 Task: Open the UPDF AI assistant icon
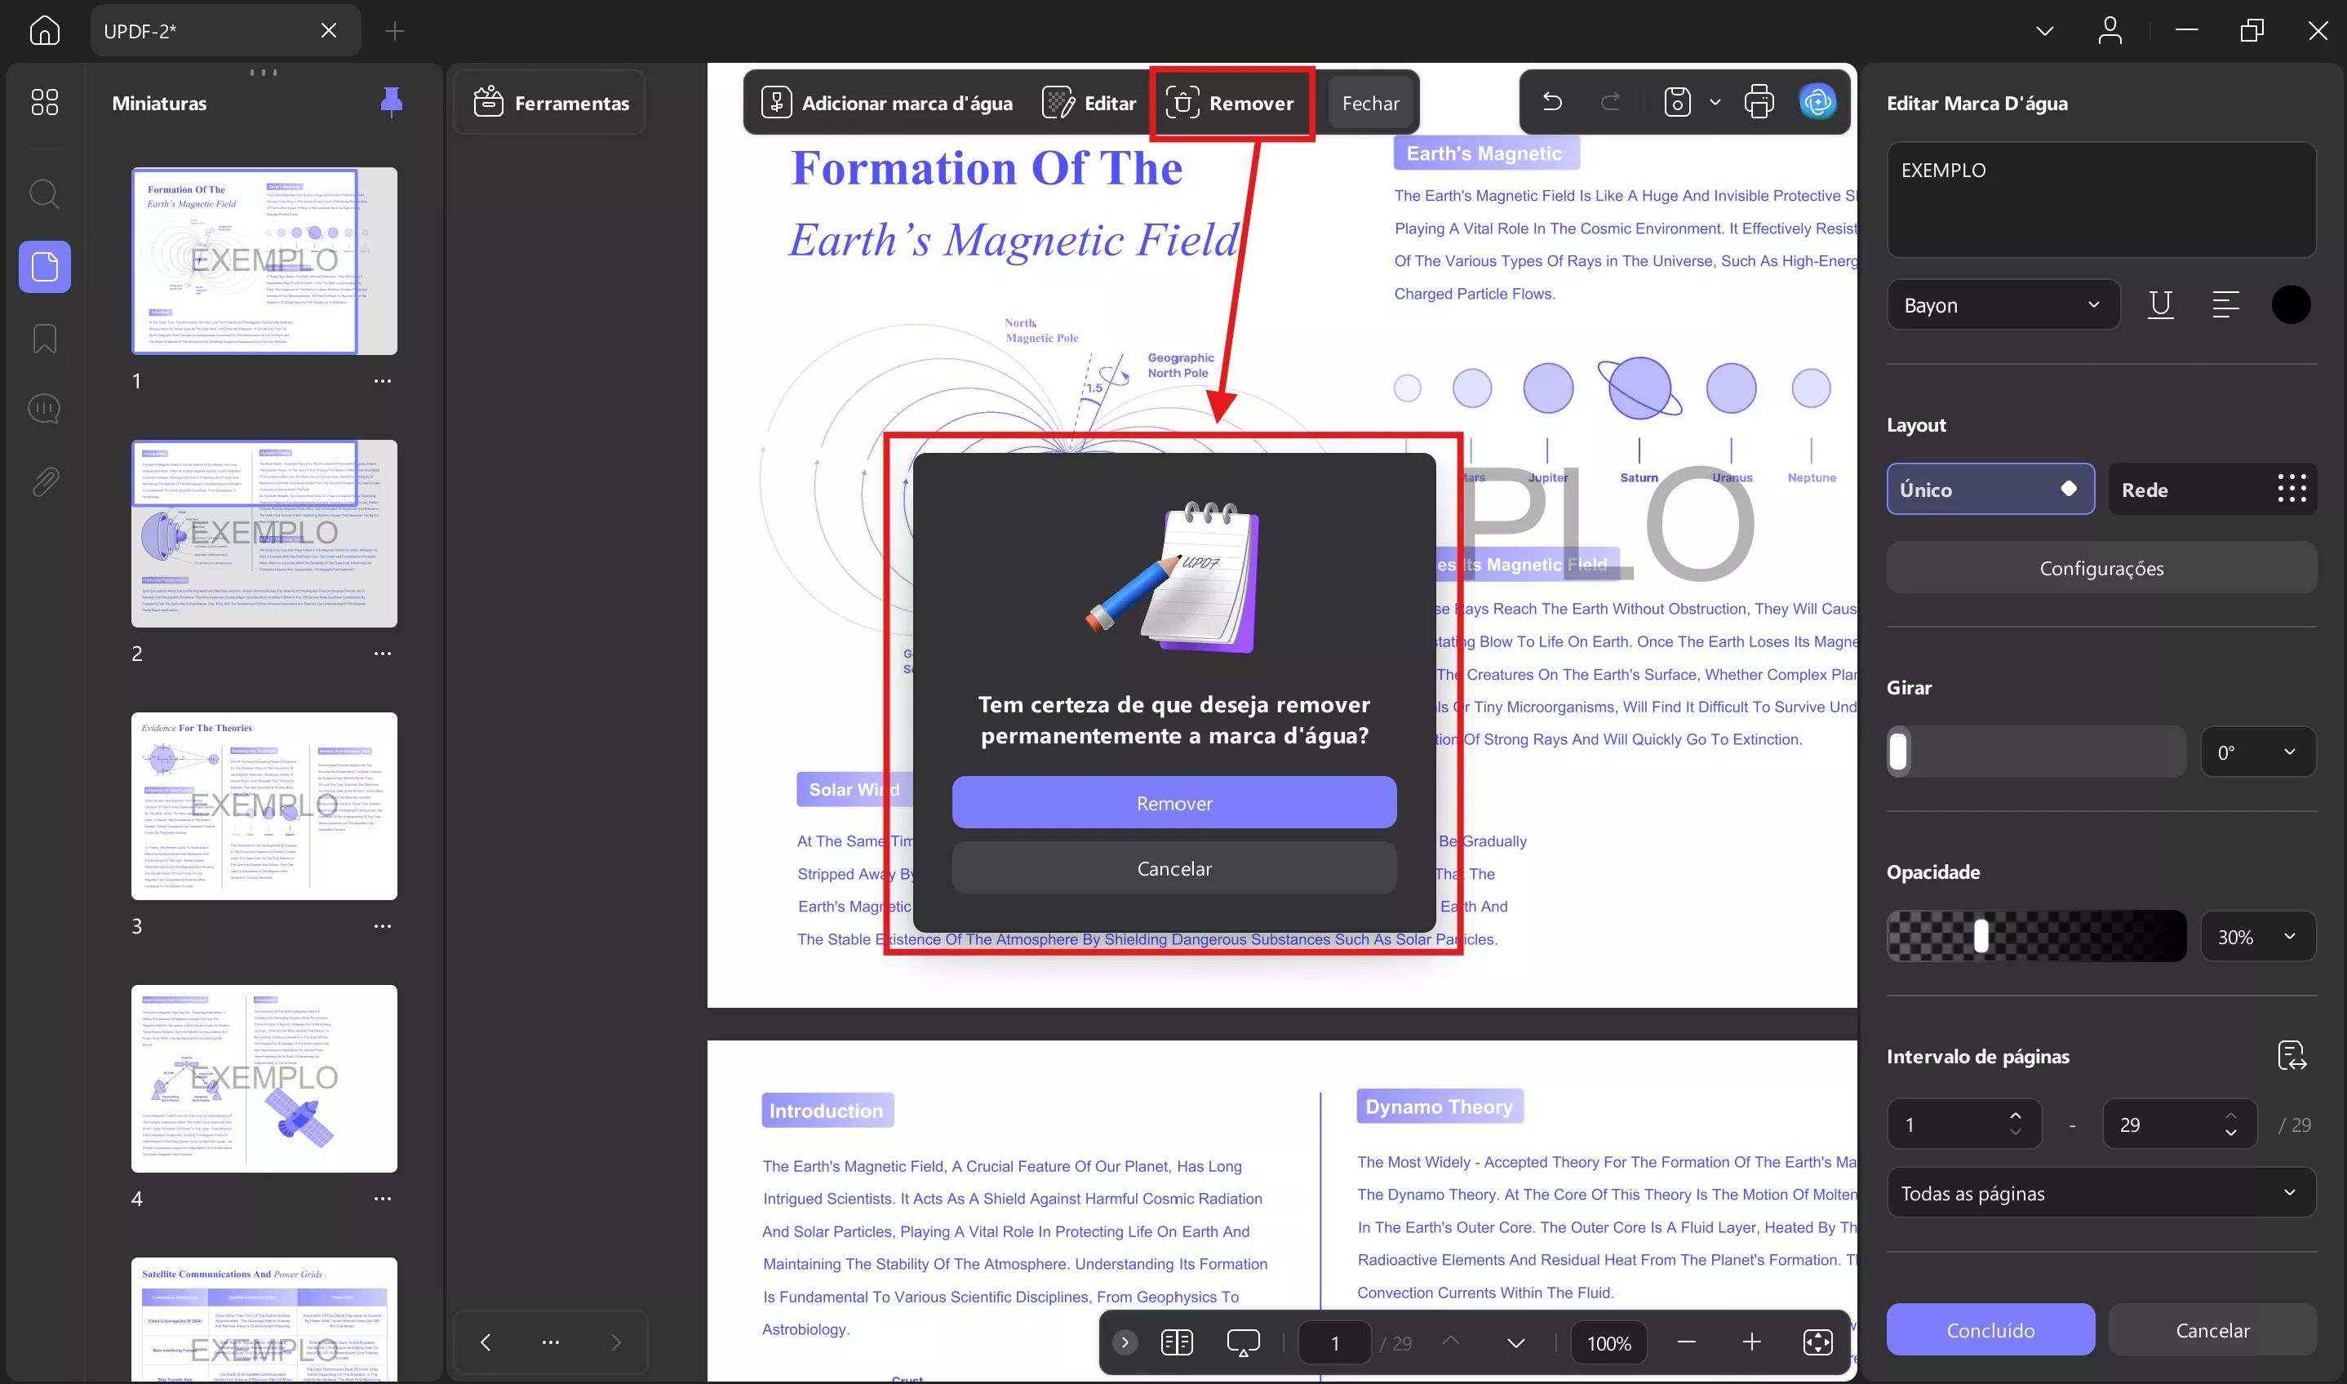pyautogui.click(x=1817, y=102)
